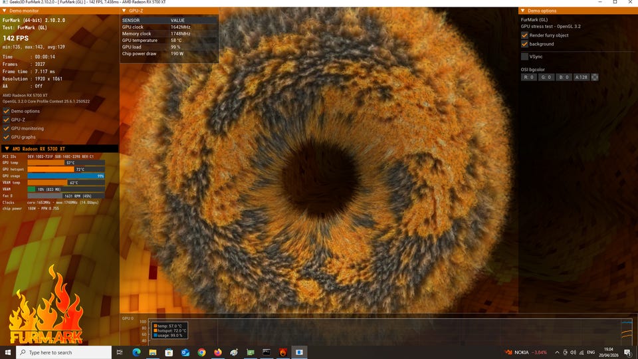Open Task View from the taskbar
Viewport: 638px width, 359px height.
point(120,352)
